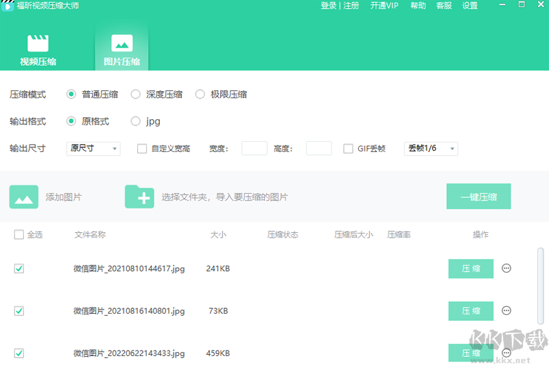This screenshot has height=365, width=549.
Task: Choose 原格式 output format
Action: pos(71,121)
